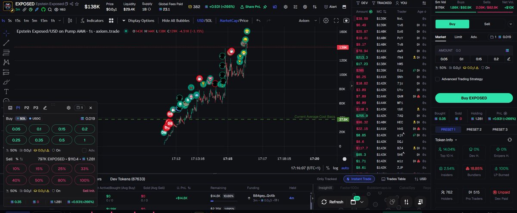The width and height of the screenshot is (517, 213).
Task: Switch to preset P3 in floating panel
Action: pyautogui.click(x=36, y=108)
